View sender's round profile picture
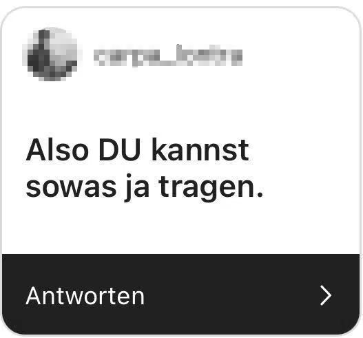 pyautogui.click(x=52, y=54)
